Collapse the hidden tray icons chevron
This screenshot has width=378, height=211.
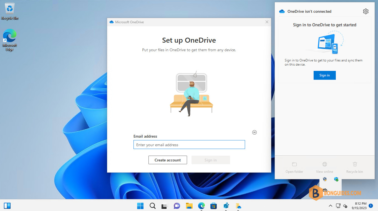point(330,206)
